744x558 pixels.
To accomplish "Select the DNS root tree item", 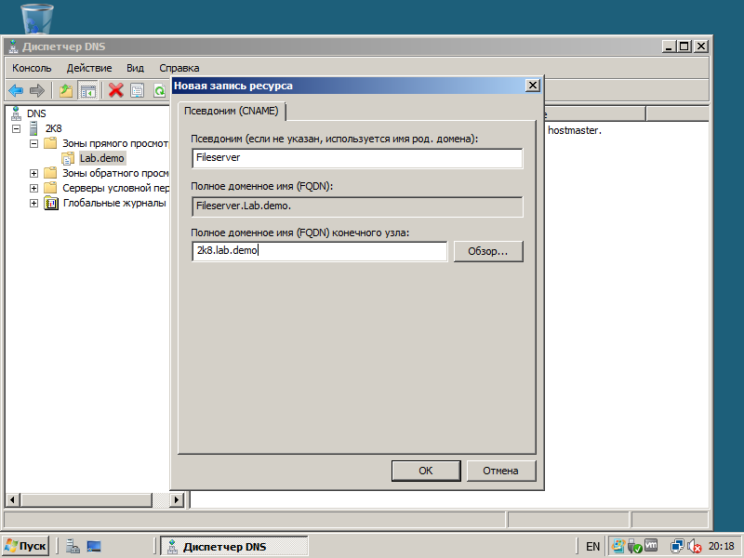I will (36, 113).
